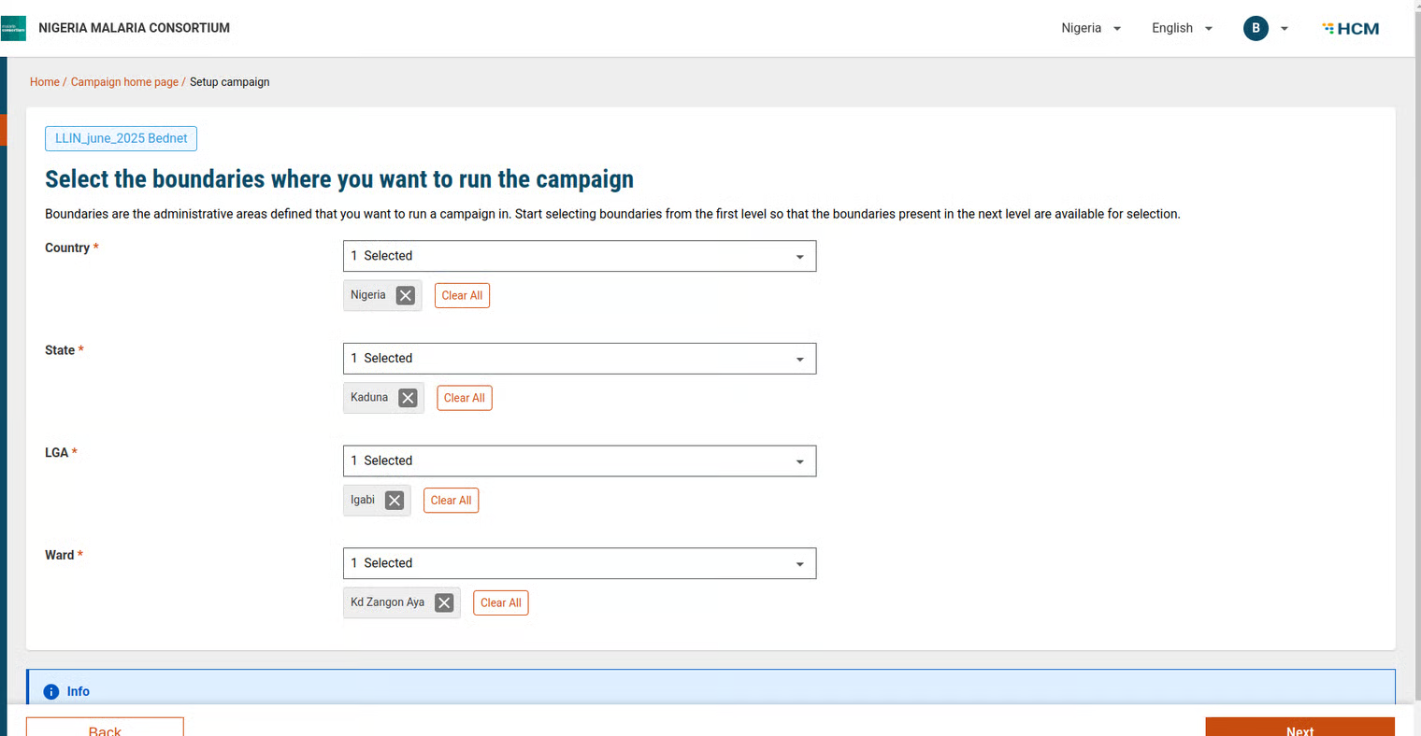Open the LGA selection dropdown
This screenshot has height=736, width=1421.
[x=580, y=461]
